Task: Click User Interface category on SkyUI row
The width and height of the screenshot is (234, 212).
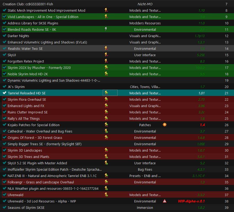Action: [145, 55]
